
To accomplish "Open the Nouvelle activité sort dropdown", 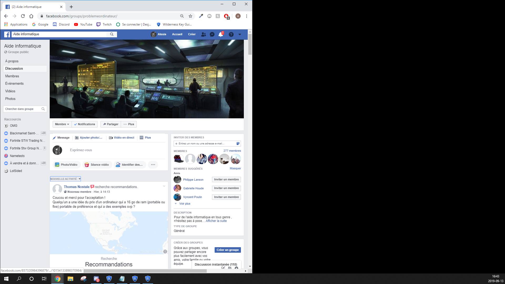I will 65,179.
